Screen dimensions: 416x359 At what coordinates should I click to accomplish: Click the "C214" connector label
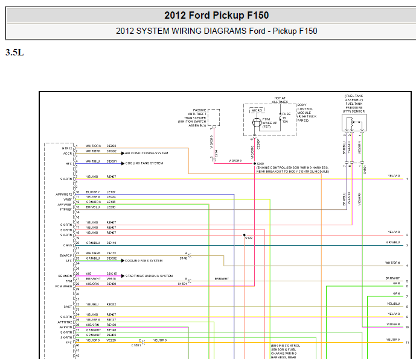(x=217, y=154)
